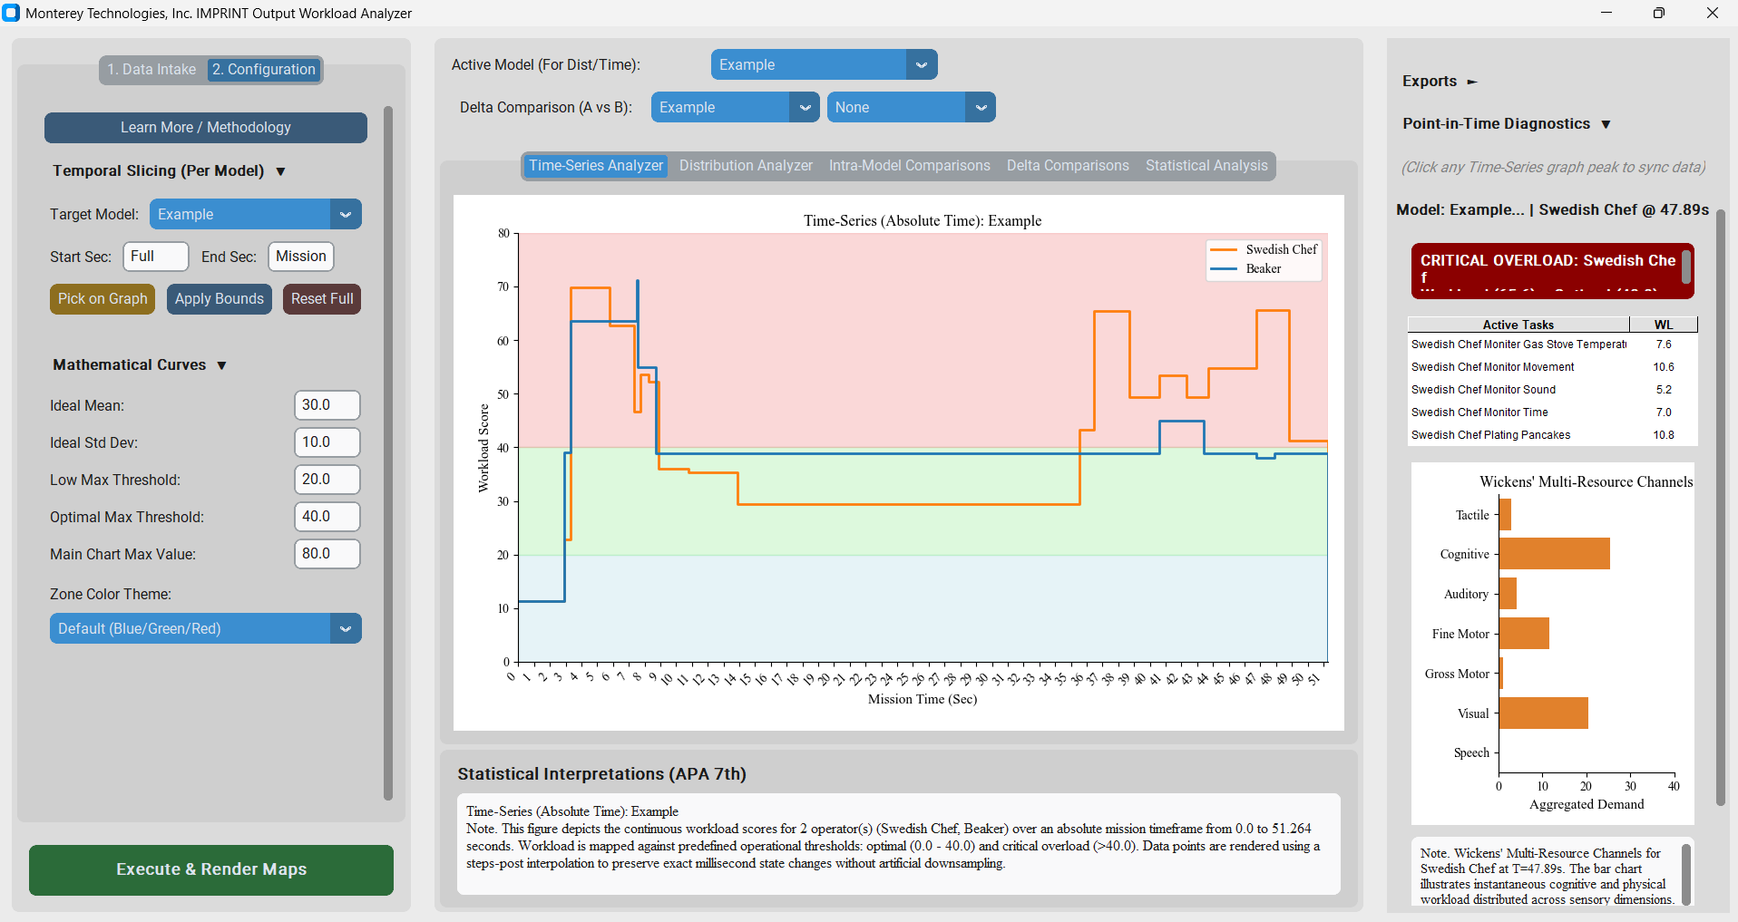Open Active Model dropdown
The height and width of the screenshot is (922, 1738).
[825, 65]
